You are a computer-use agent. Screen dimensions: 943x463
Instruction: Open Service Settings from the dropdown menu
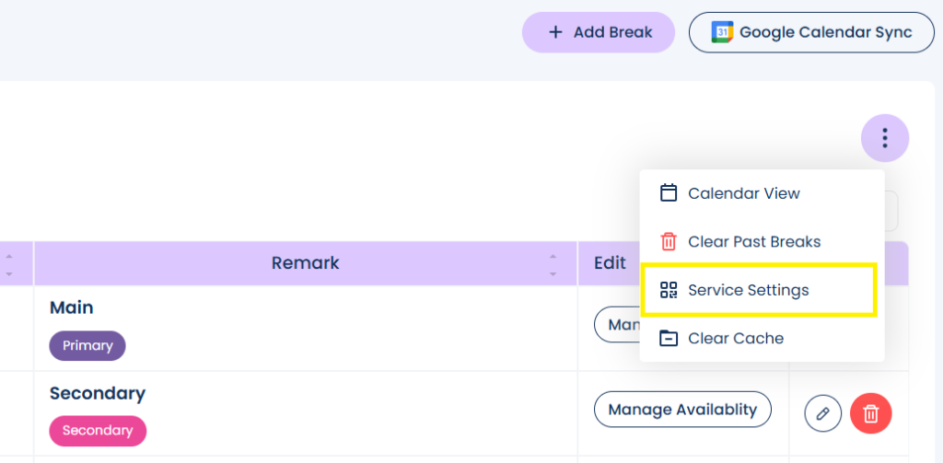[748, 290]
